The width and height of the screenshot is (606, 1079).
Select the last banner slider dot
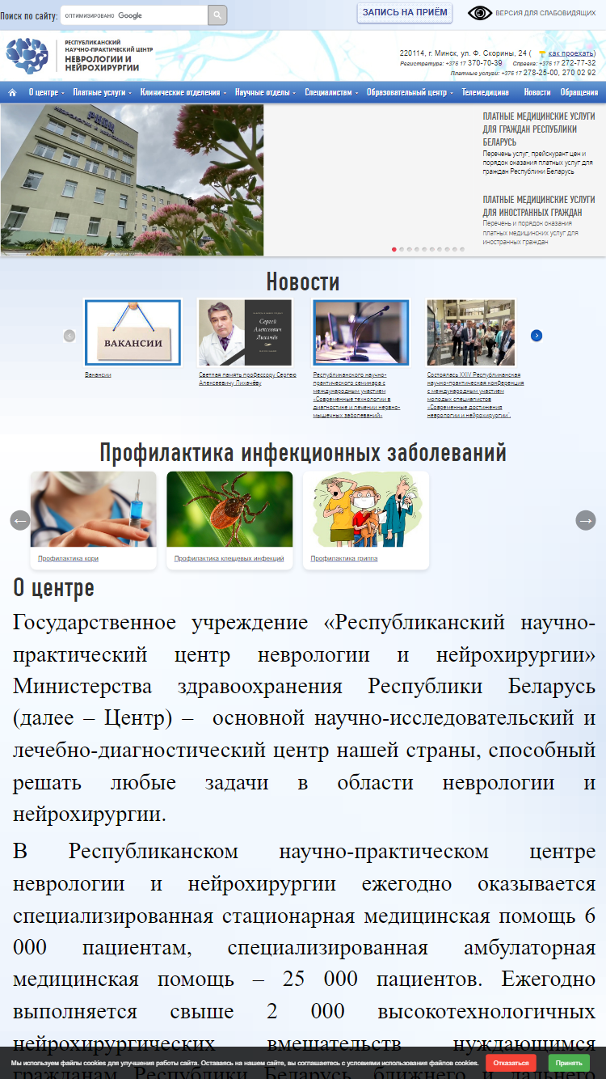pos(463,249)
